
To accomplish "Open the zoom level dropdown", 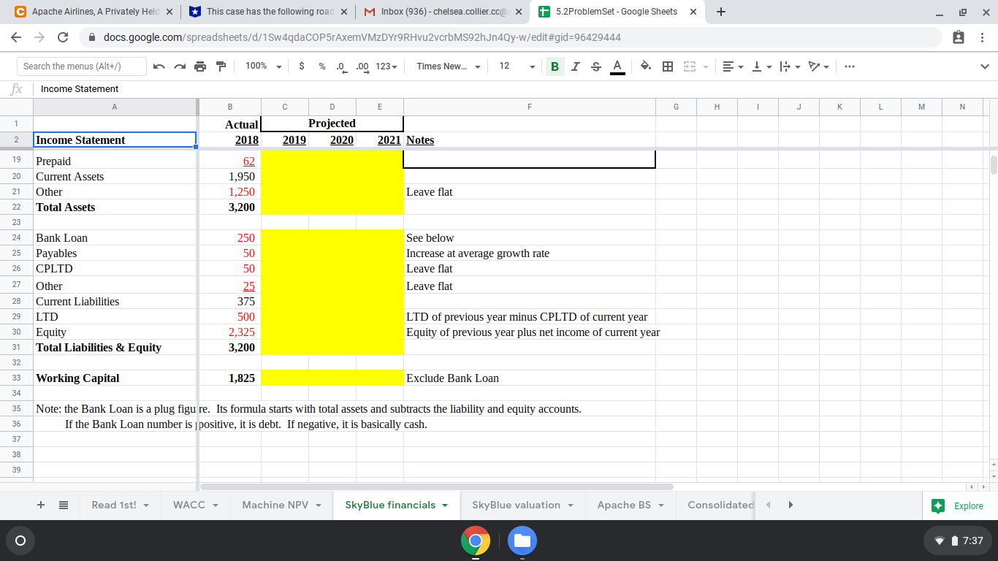I will click(x=259, y=66).
